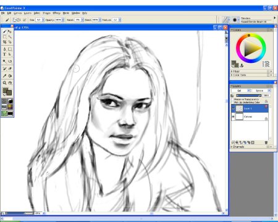
Task: Open the Size dropdown in property bar
Action: click(43, 20)
